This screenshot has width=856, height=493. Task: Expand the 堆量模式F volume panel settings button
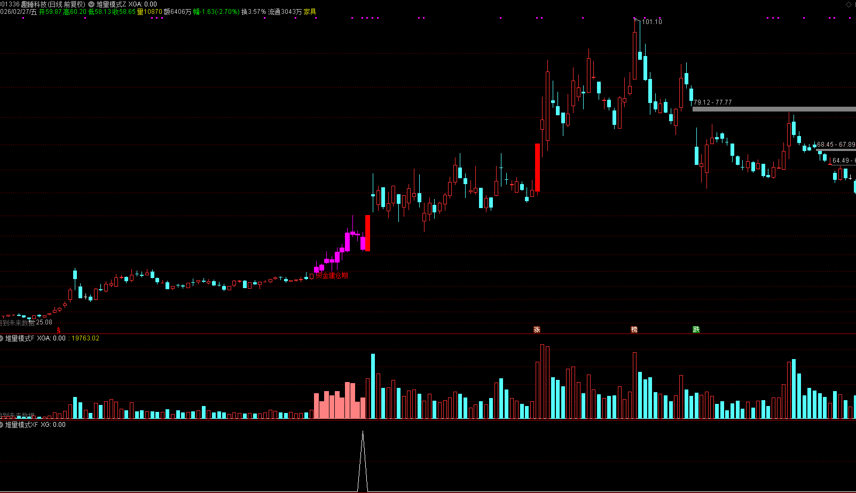pos(2,338)
